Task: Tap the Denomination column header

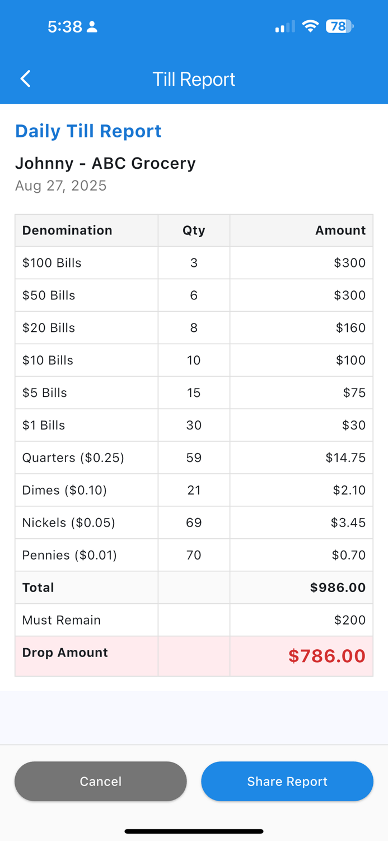Action: (67, 230)
